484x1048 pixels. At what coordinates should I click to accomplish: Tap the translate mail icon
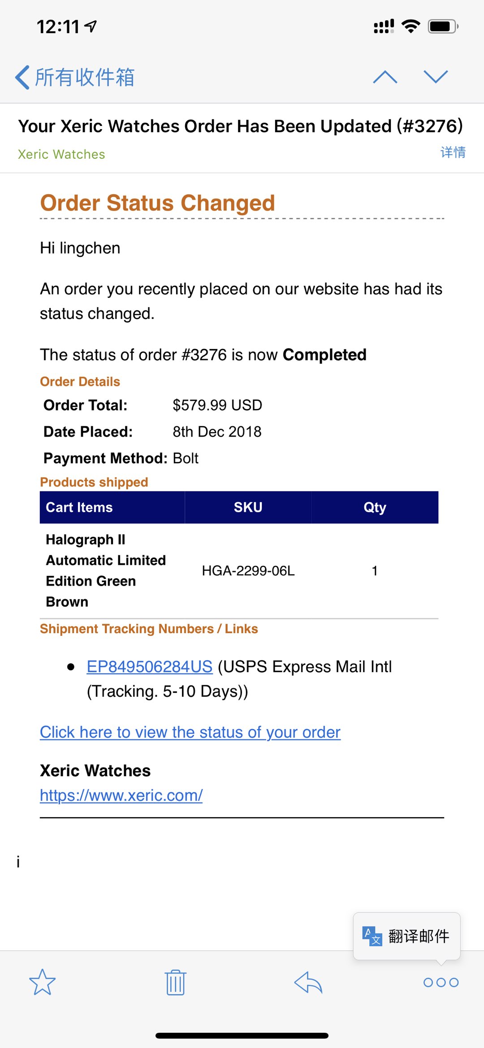pos(372,936)
